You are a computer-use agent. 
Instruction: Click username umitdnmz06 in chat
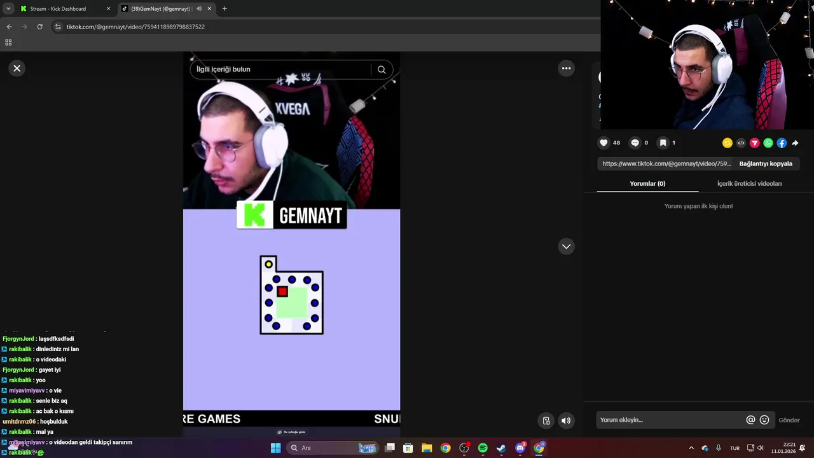(19, 422)
